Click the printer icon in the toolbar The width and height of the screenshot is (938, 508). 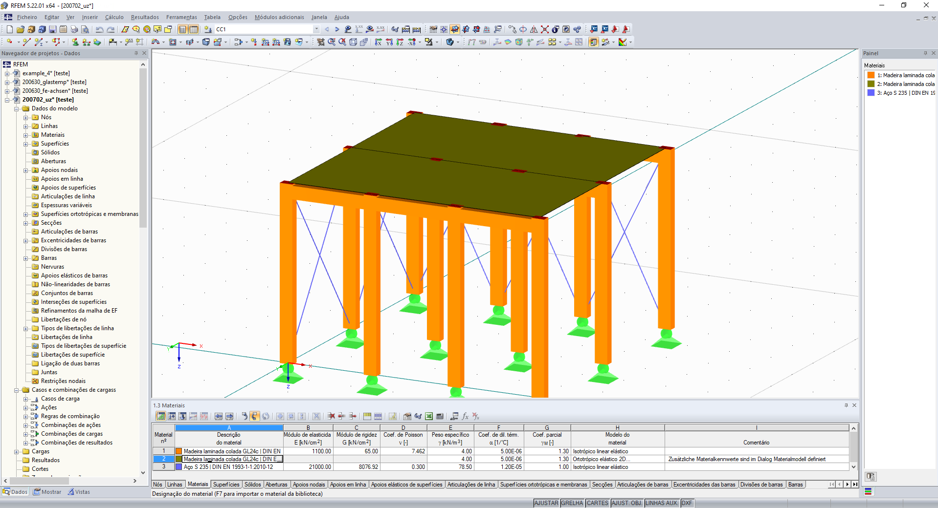[74, 29]
